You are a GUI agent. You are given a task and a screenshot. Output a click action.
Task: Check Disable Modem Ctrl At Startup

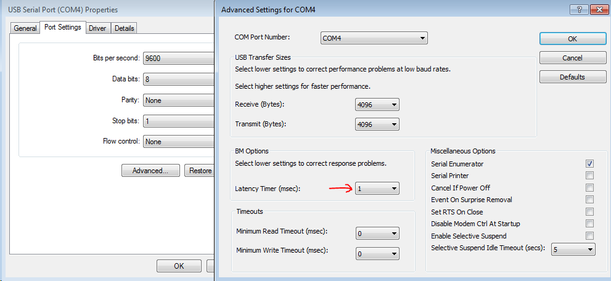point(589,224)
